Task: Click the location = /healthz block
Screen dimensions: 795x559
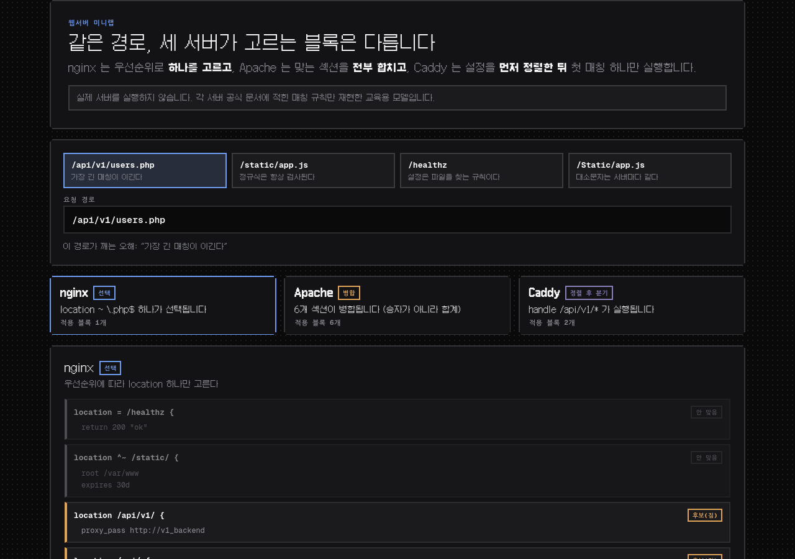Action: pos(397,419)
